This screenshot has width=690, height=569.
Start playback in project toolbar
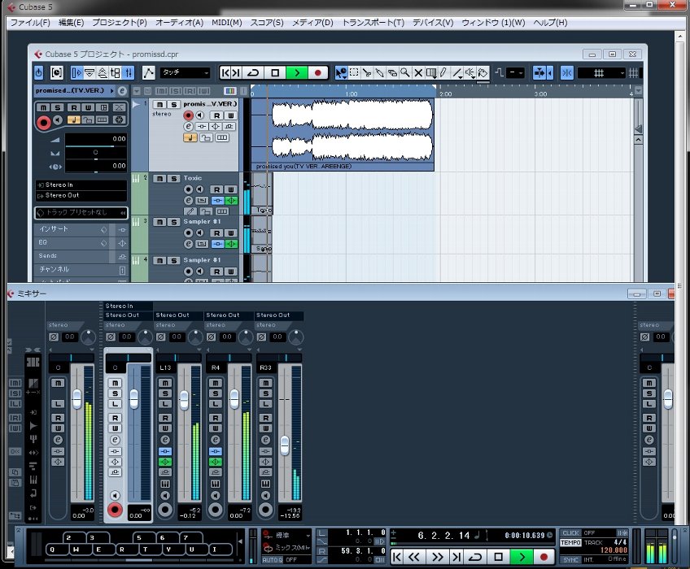297,72
